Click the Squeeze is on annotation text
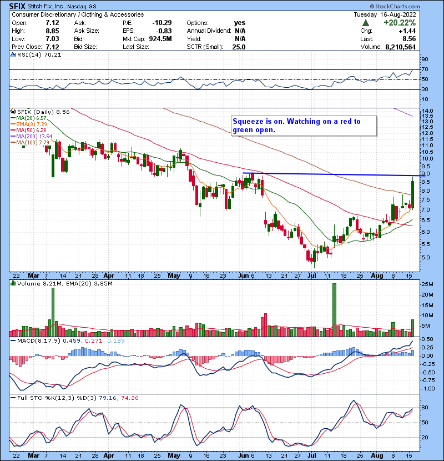444x461 pixels. click(296, 126)
